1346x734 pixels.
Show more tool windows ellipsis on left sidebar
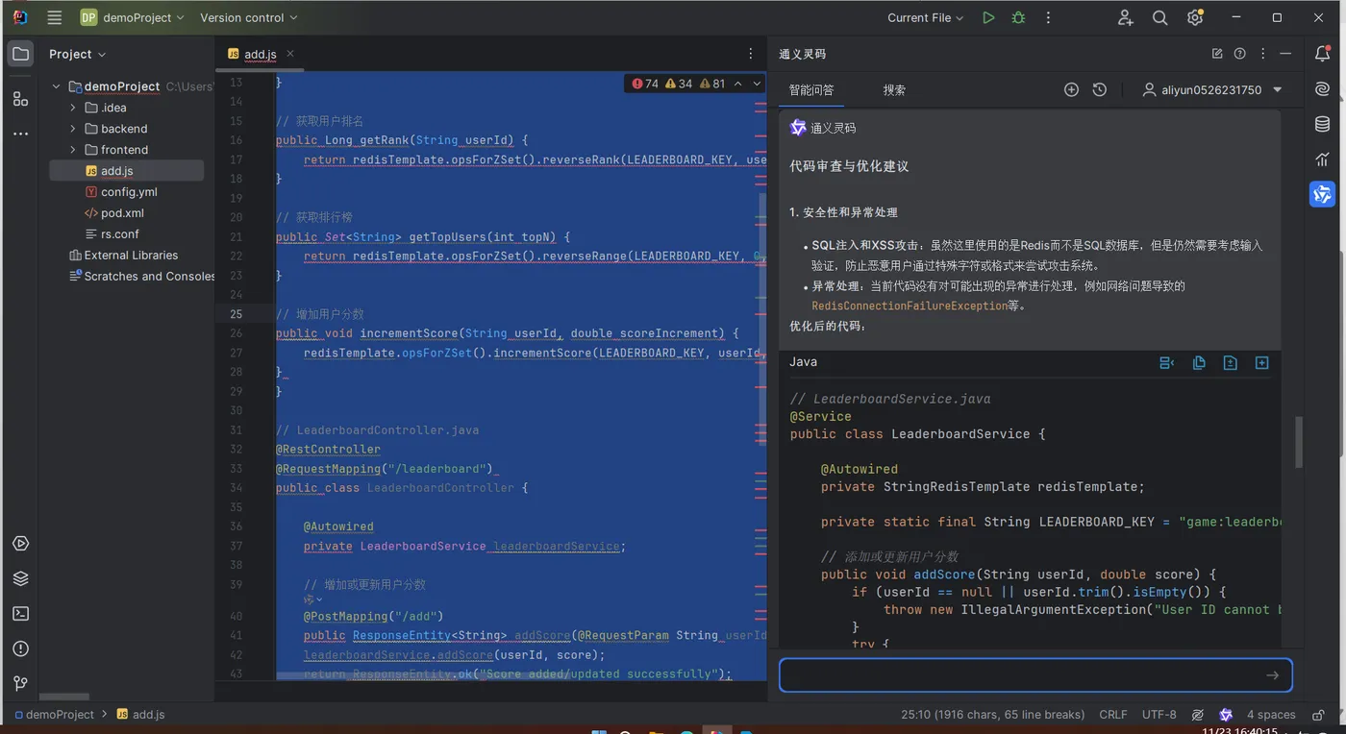[20, 134]
